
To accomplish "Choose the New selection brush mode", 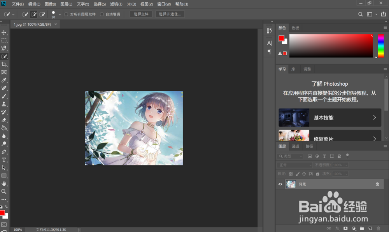I will [25, 14].
